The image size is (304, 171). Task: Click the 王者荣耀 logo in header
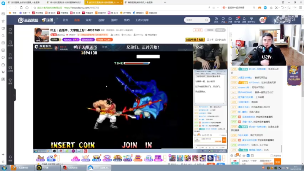point(28,20)
